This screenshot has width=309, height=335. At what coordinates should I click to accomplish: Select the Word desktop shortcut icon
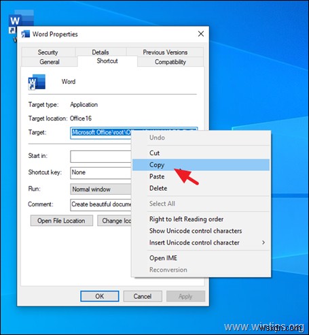21,21
